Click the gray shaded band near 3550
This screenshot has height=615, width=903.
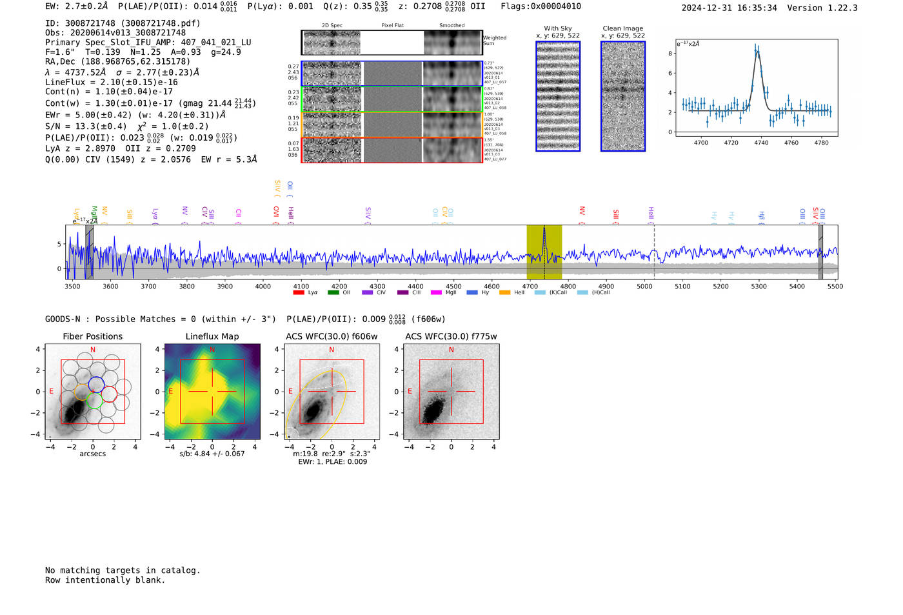[x=90, y=252]
